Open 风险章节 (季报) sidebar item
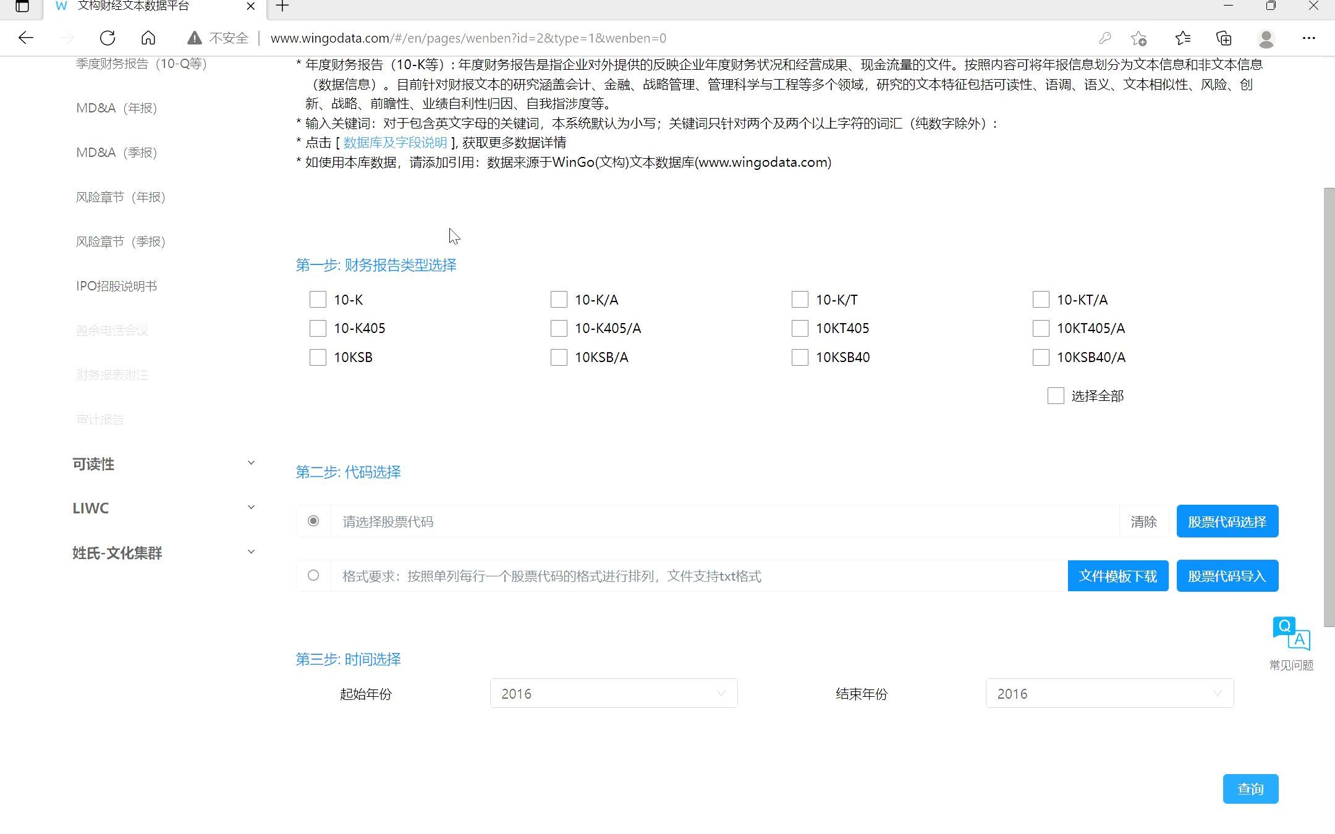This screenshot has width=1335, height=834. coord(121,242)
